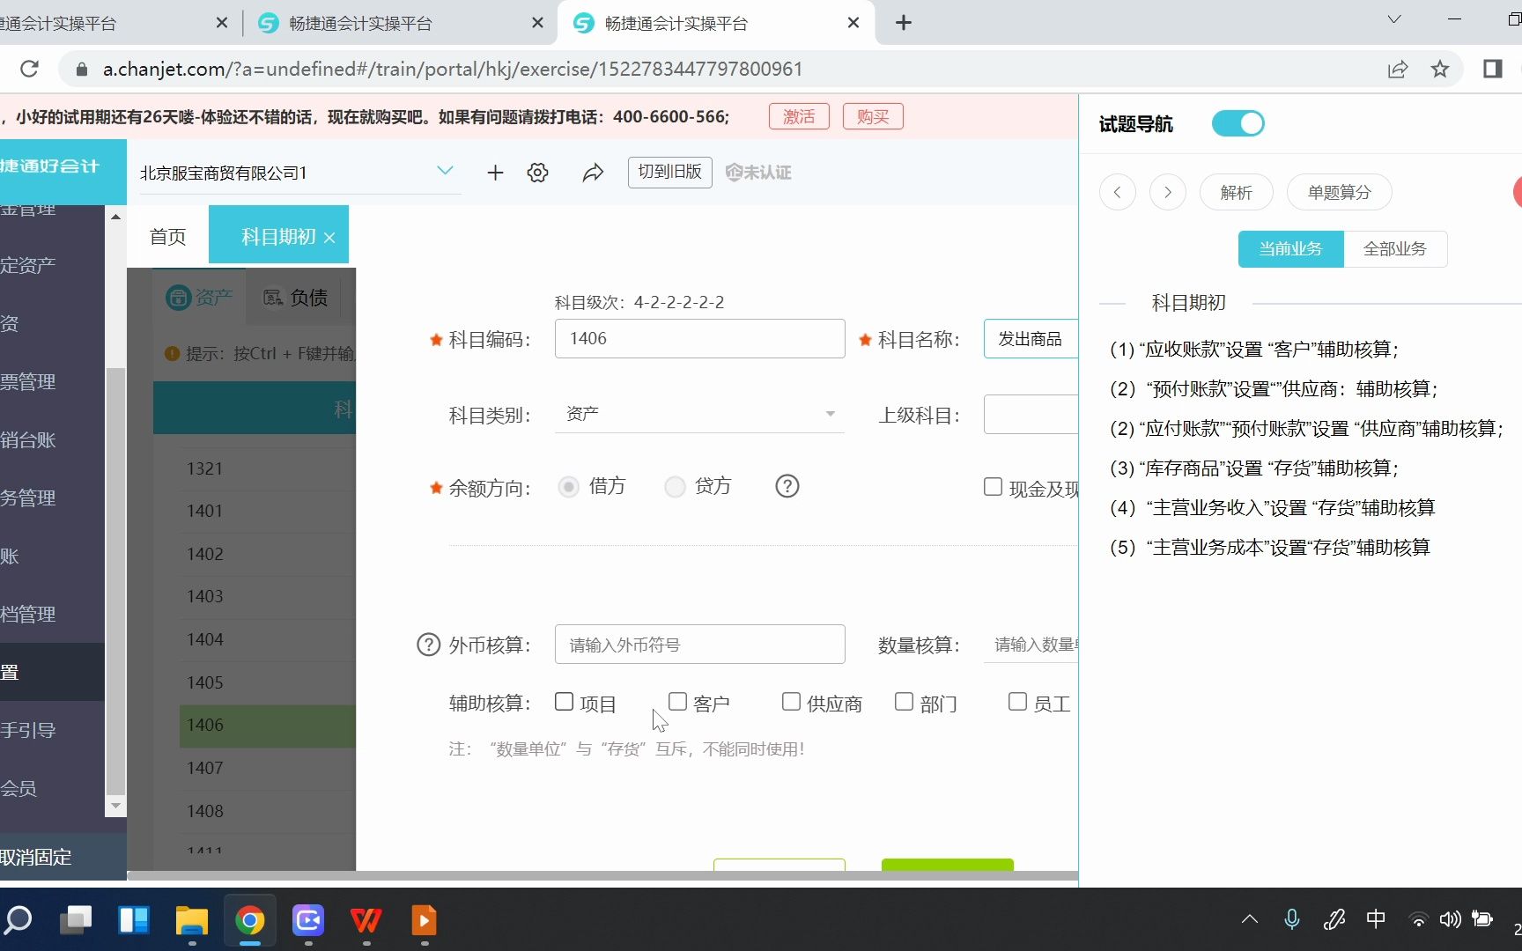Check the 客户 auxiliary accounting checkbox
Image resolution: width=1522 pixels, height=951 pixels.
(677, 701)
